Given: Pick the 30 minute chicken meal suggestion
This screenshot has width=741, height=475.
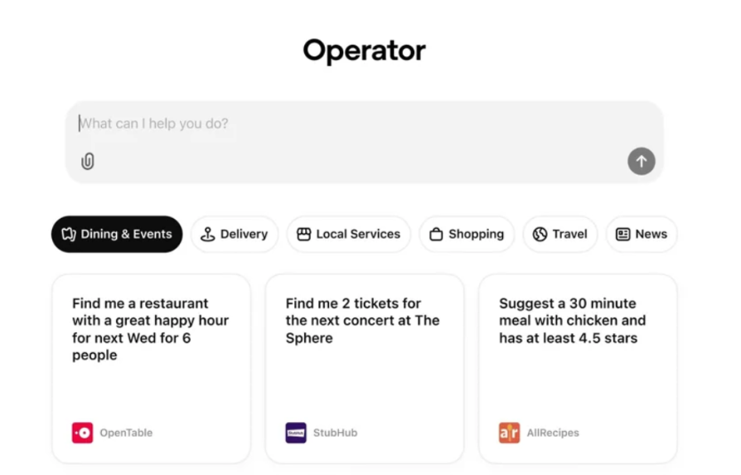Looking at the screenshot, I should (x=578, y=365).
